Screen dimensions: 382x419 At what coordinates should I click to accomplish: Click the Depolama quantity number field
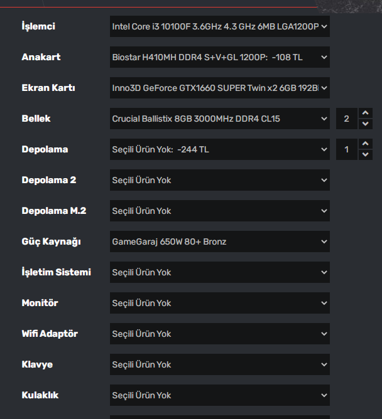[x=346, y=149]
